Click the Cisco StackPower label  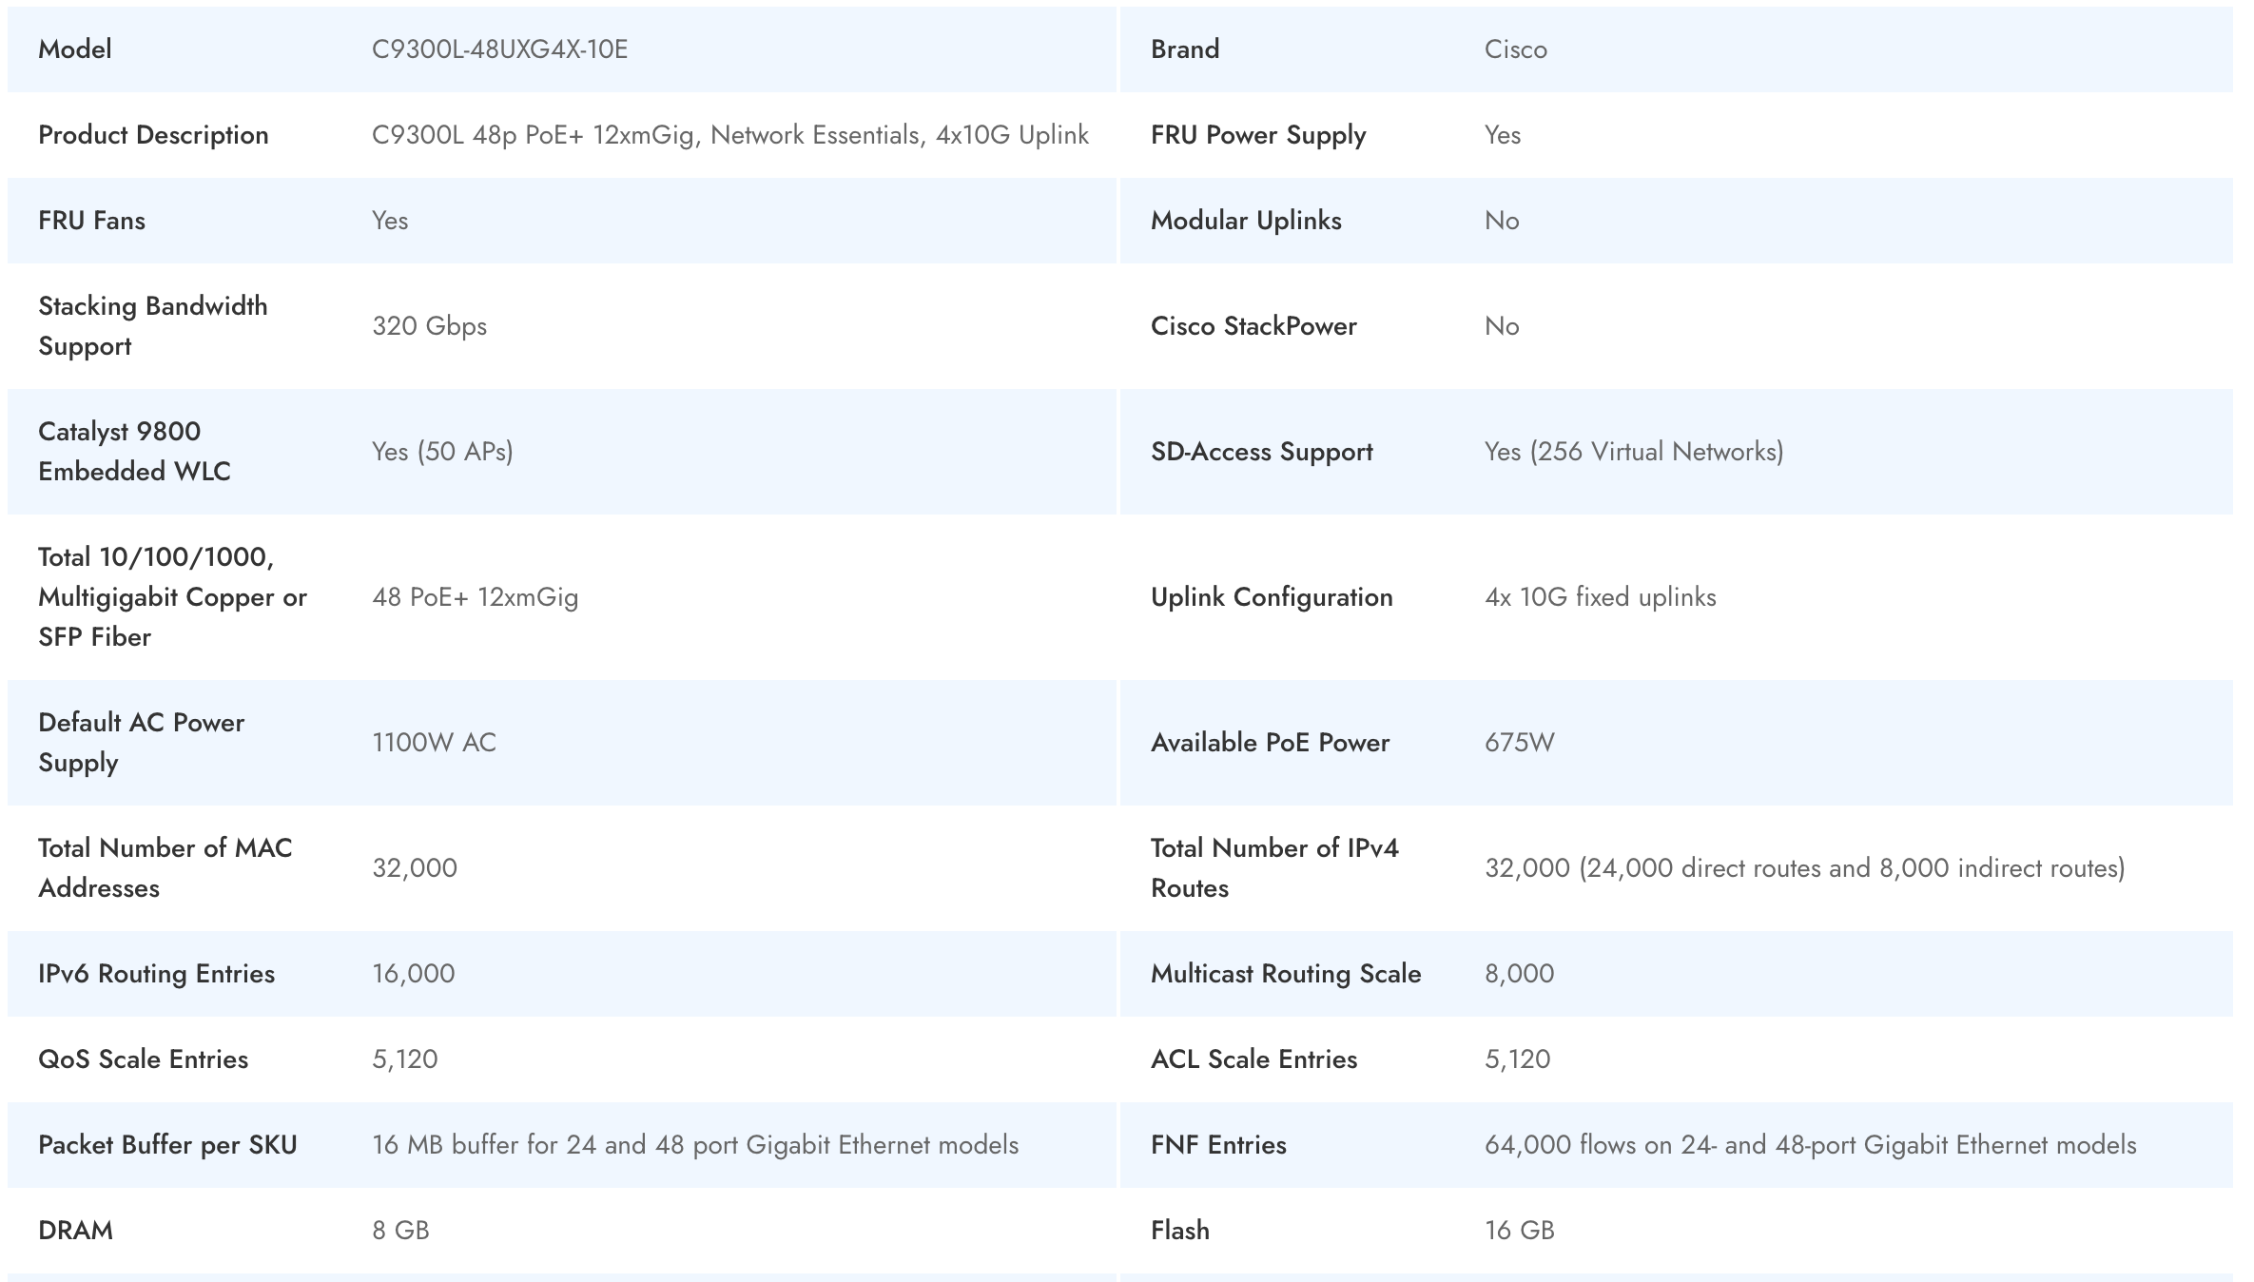pyautogui.click(x=1253, y=326)
